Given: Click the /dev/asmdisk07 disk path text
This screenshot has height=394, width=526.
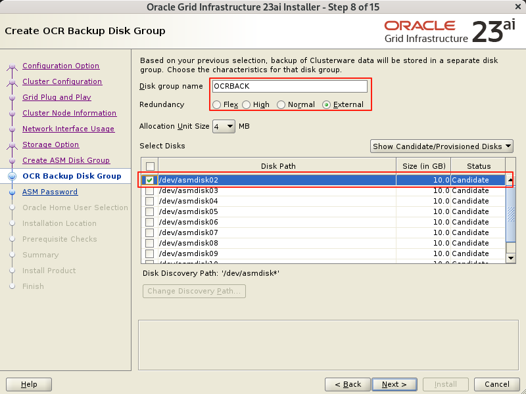Looking at the screenshot, I should pyautogui.click(x=189, y=232).
